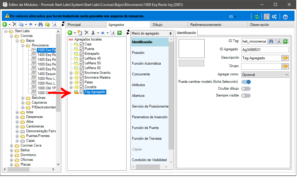299x179 pixels.
Task: Expand the Encimera Madera node
Action: pyautogui.click(x=71, y=78)
